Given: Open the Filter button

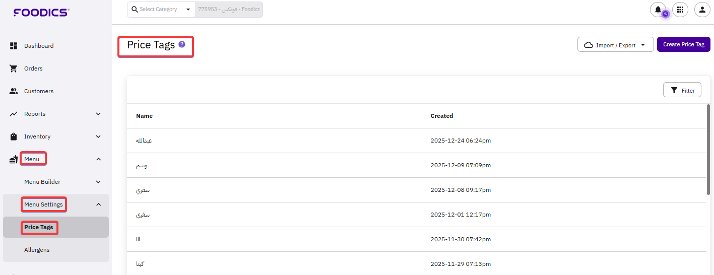Looking at the screenshot, I should (682, 90).
